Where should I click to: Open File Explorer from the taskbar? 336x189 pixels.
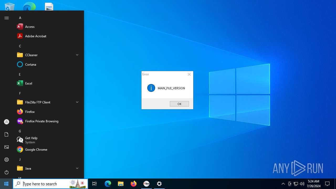[121, 184]
